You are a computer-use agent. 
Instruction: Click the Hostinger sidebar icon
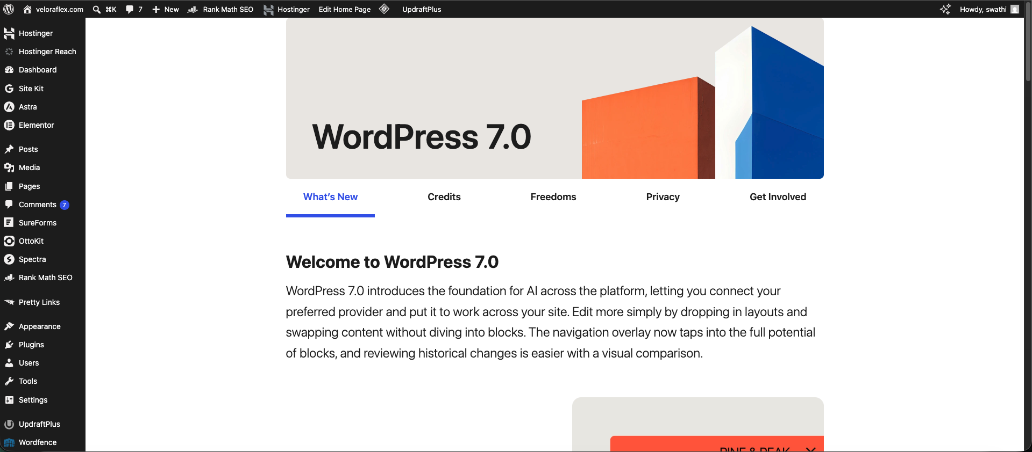(9, 33)
